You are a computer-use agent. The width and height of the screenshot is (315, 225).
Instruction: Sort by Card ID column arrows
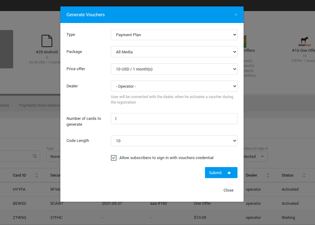click(37, 175)
